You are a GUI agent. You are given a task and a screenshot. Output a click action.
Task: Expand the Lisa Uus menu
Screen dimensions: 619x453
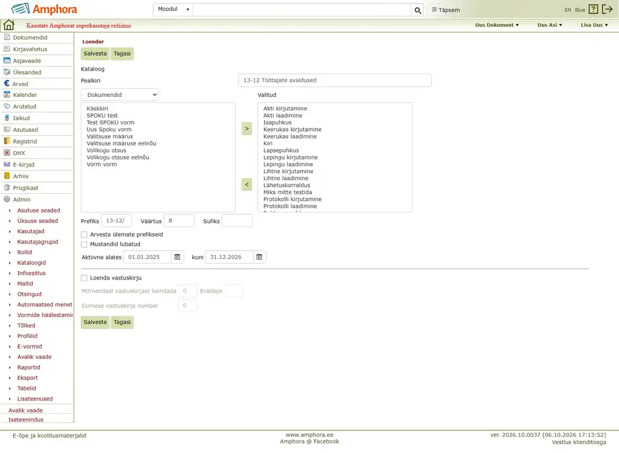tap(594, 25)
